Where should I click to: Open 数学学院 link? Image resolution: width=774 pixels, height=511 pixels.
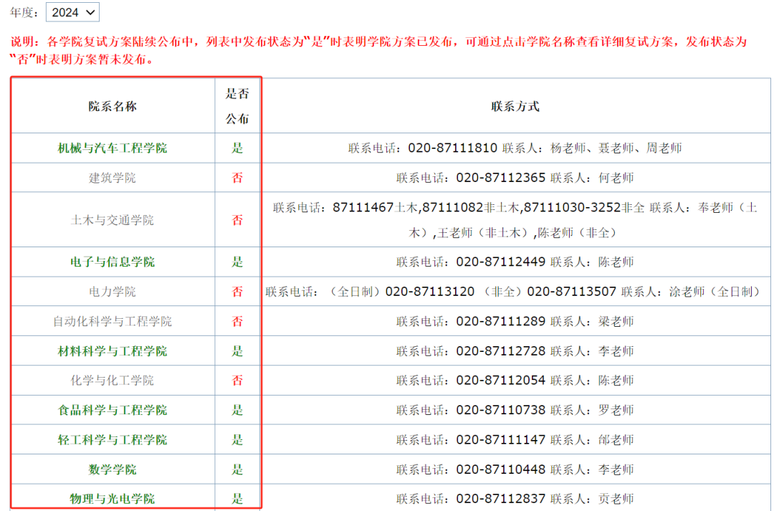coord(113,469)
